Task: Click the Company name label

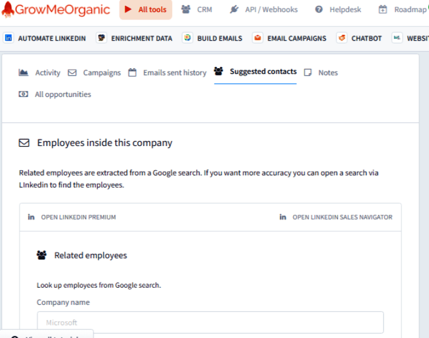Action: click(63, 302)
